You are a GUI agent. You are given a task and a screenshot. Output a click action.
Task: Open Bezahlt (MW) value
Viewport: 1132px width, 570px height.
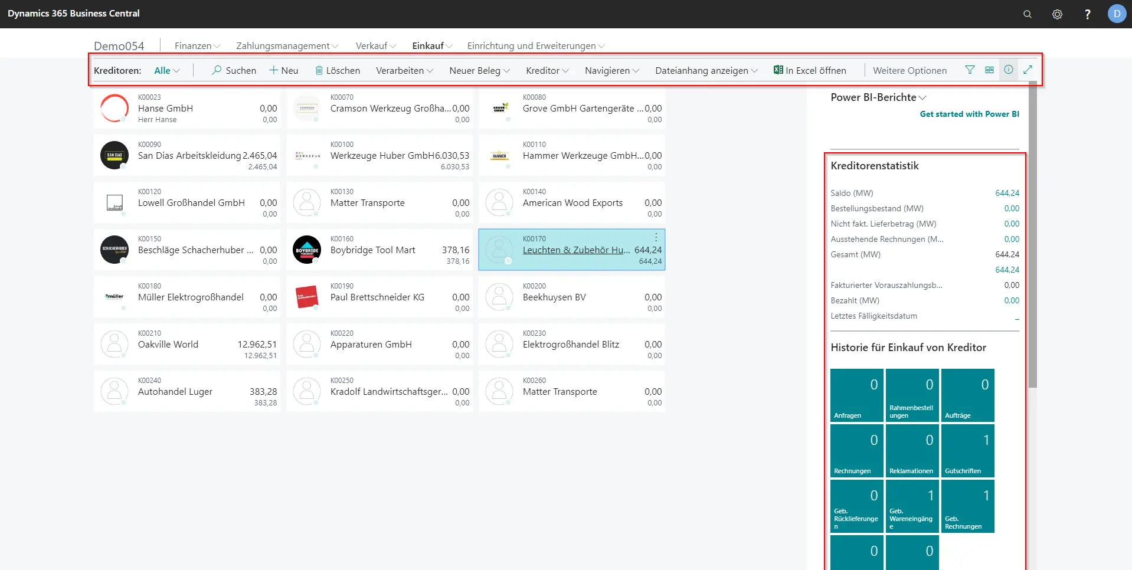[x=1012, y=300]
